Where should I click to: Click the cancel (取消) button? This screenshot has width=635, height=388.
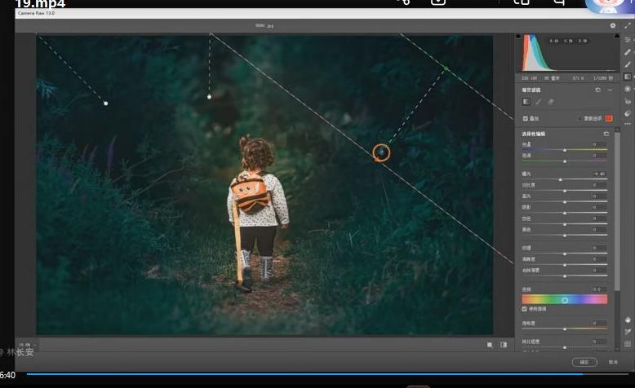[613, 362]
